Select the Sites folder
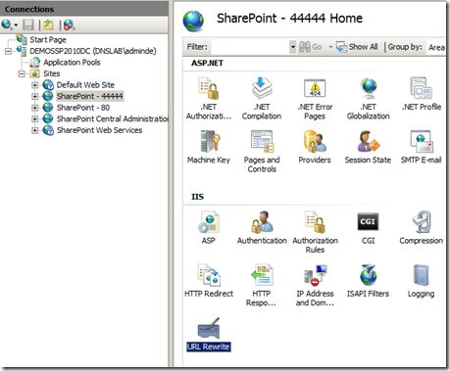This screenshot has width=450, height=371. (x=52, y=73)
